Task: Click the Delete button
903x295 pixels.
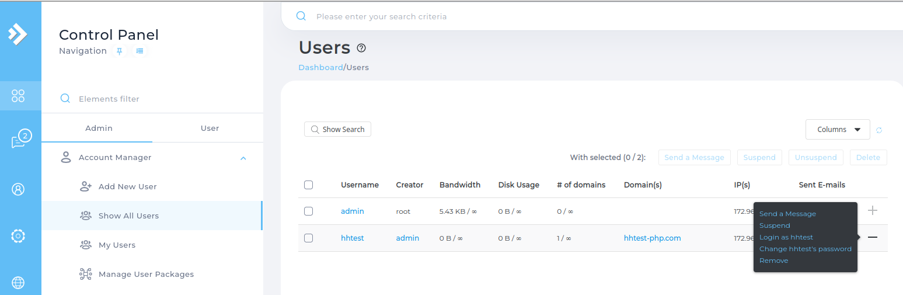Action: pyautogui.click(x=868, y=157)
